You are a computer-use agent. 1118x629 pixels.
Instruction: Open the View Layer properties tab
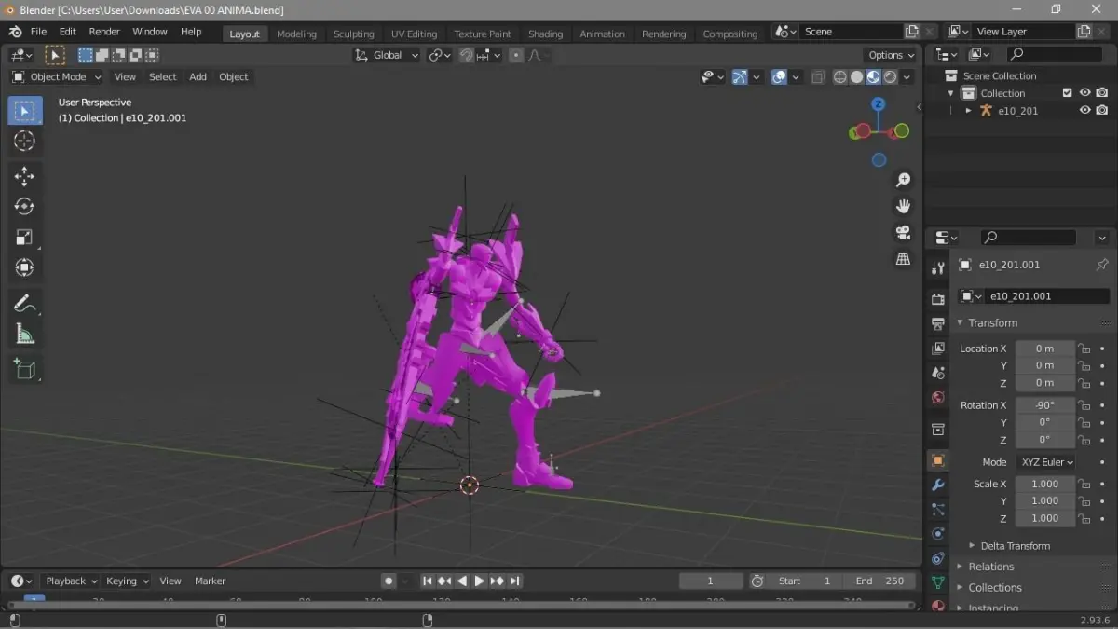(938, 349)
